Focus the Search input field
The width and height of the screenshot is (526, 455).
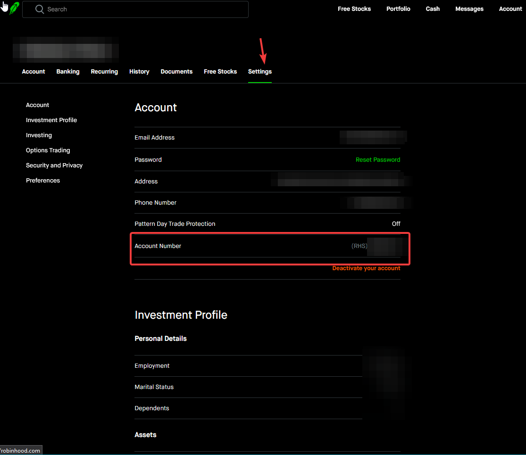(x=135, y=9)
